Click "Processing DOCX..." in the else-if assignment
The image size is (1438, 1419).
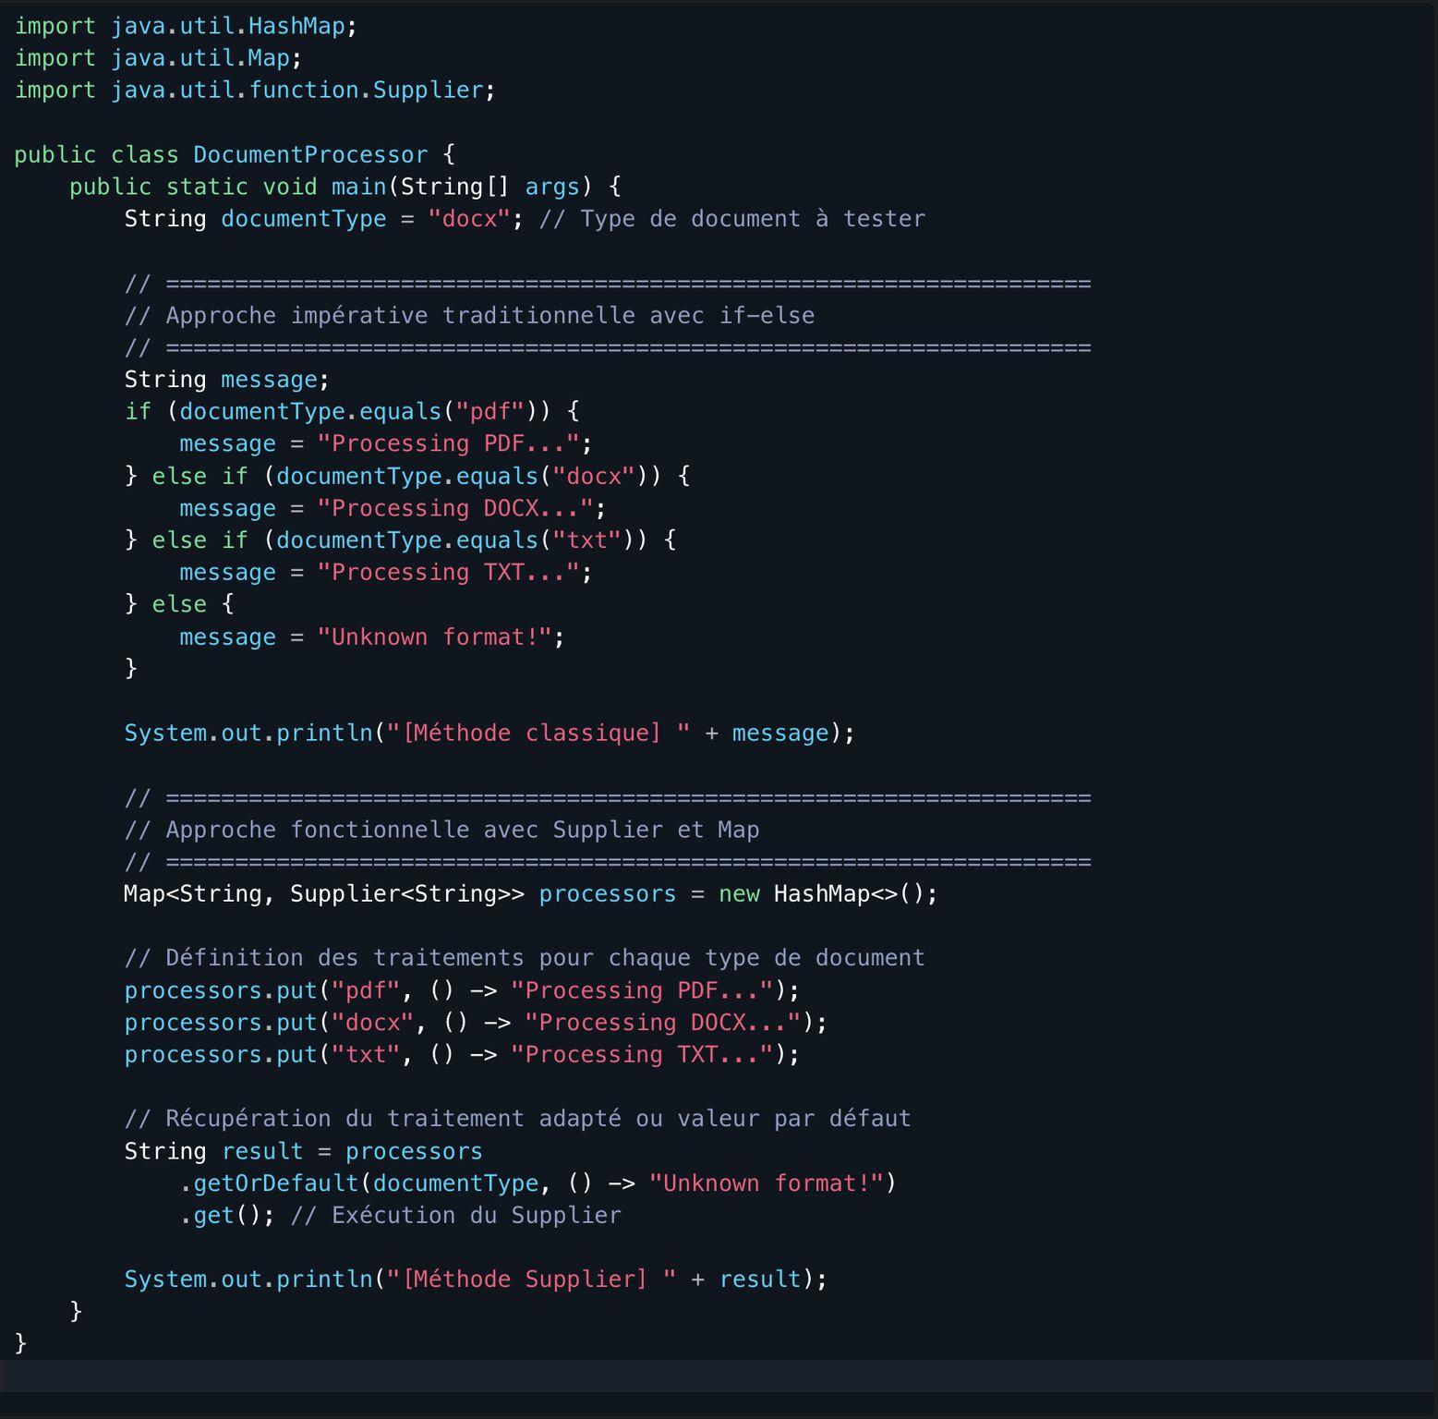tap(455, 508)
